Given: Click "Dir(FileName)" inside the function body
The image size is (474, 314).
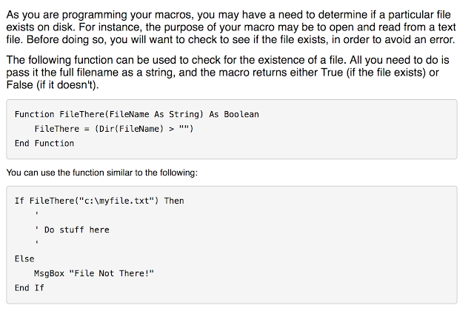Looking at the screenshot, I should point(131,129).
